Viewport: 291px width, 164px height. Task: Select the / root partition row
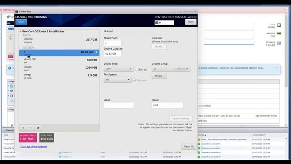[x=59, y=53]
